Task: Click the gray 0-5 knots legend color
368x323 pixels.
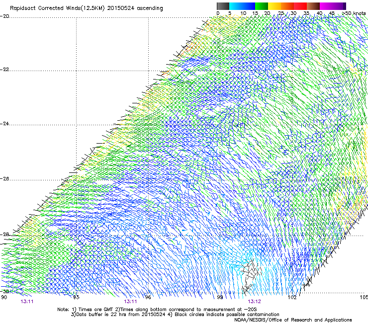Action: coord(223,6)
